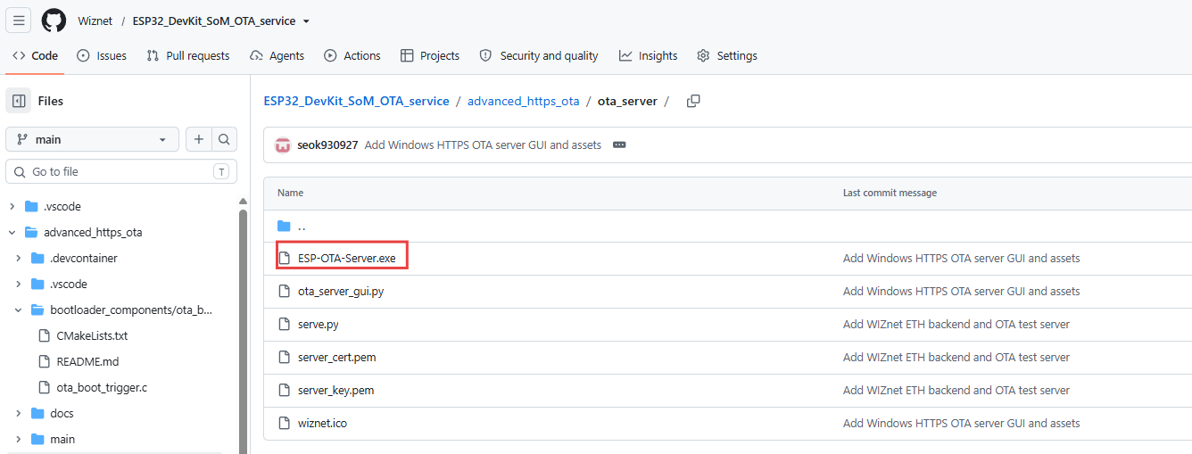Image resolution: width=1192 pixels, height=454 pixels.
Task: Click file icon beside ESP-OTA-Server.exe
Action: pyautogui.click(x=285, y=258)
